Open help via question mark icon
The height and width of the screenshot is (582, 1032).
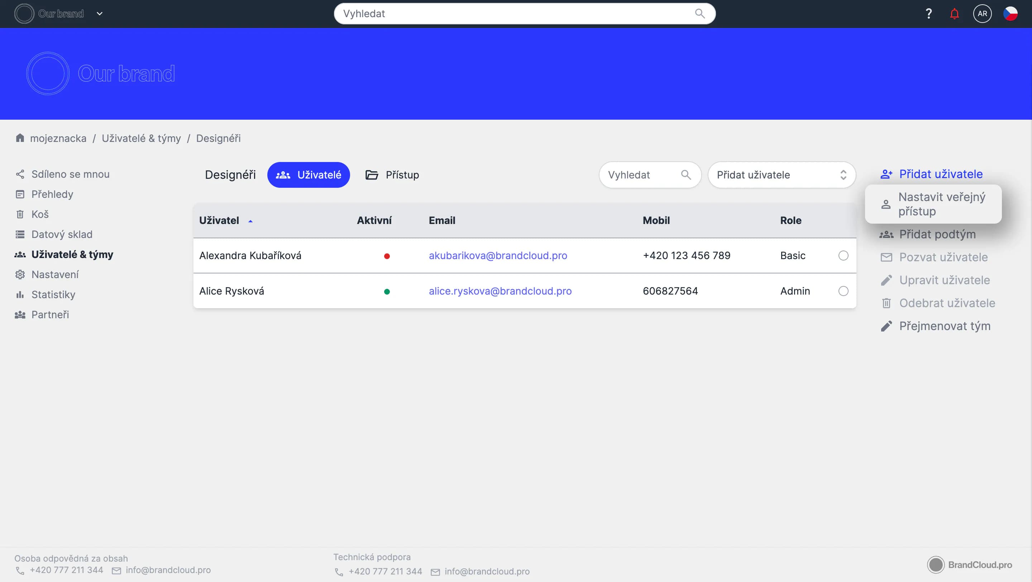click(928, 14)
